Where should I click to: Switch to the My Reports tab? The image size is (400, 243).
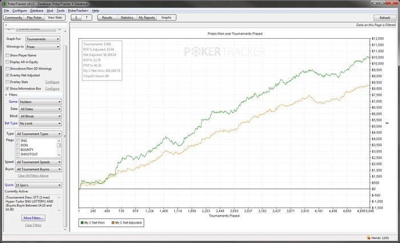point(147,18)
